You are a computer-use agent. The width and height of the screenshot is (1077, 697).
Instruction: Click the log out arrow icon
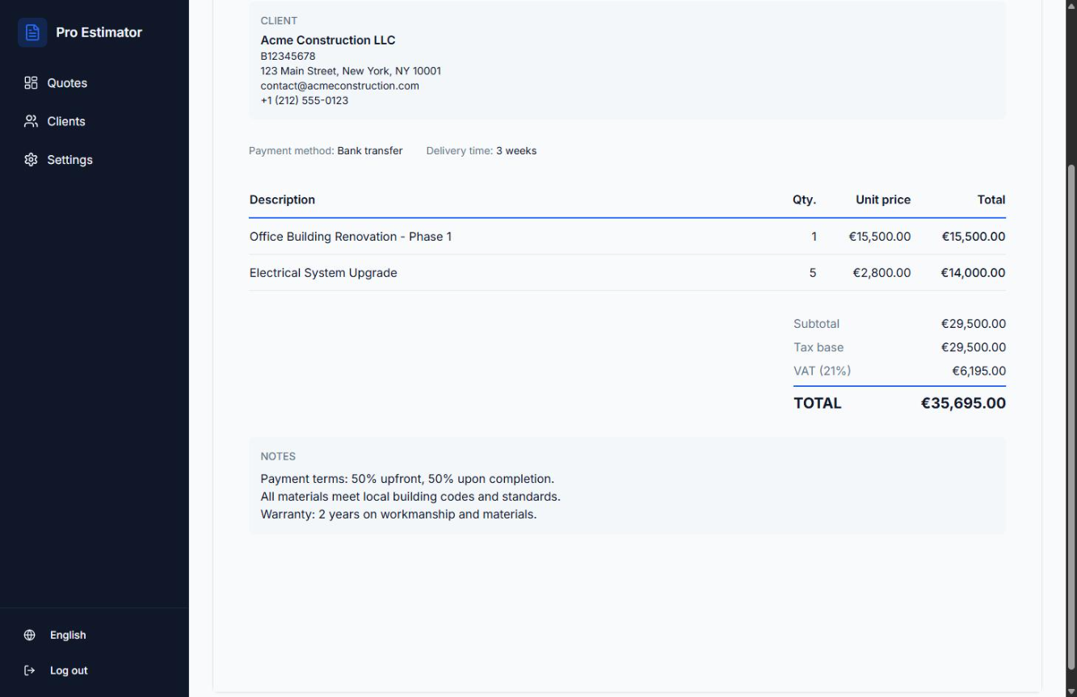point(29,670)
